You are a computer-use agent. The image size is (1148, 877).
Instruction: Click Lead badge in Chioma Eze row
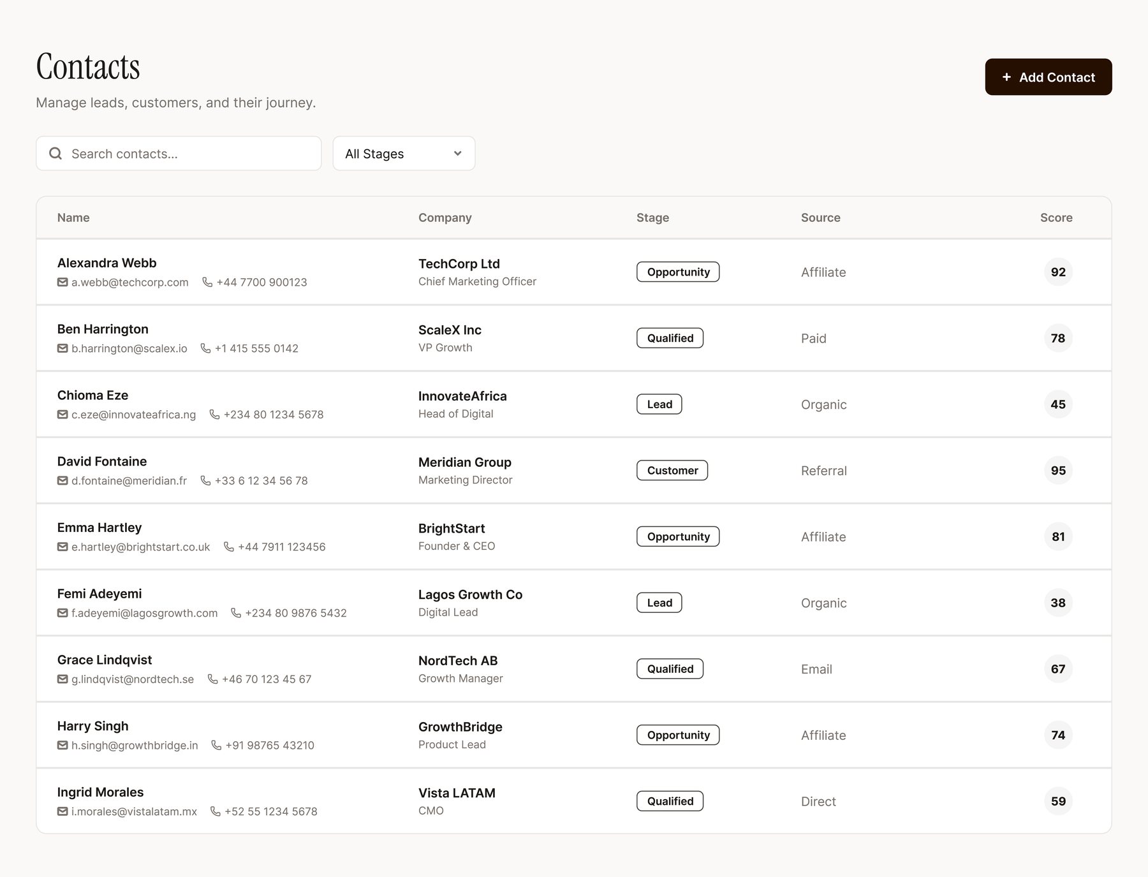click(659, 404)
